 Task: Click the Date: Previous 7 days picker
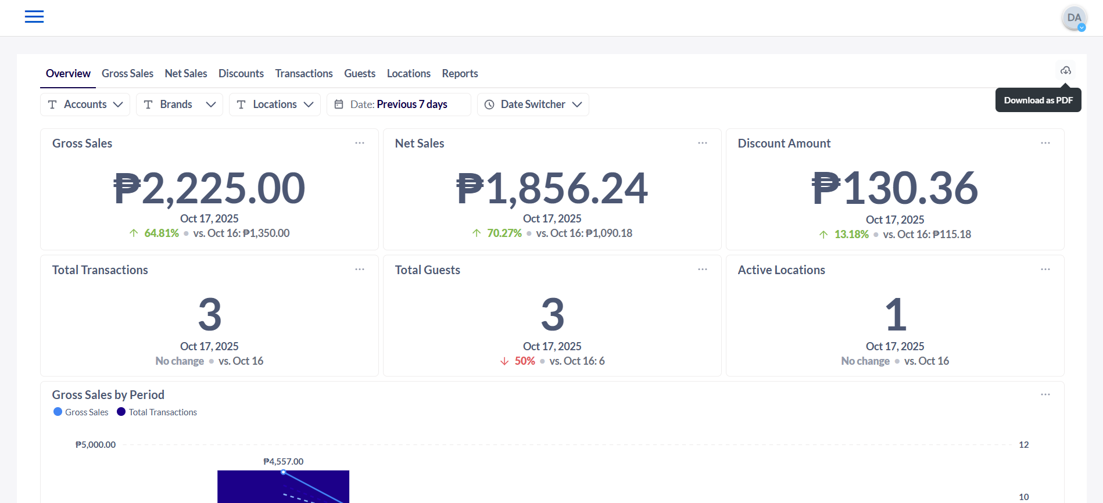(399, 105)
